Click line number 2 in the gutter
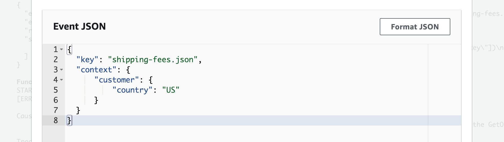Viewport: 504px width, 142px height. [56, 60]
